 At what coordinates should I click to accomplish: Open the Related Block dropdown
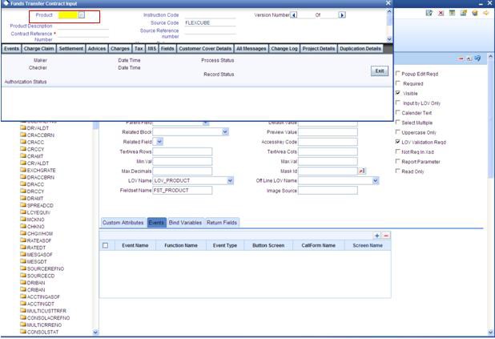coord(225,131)
